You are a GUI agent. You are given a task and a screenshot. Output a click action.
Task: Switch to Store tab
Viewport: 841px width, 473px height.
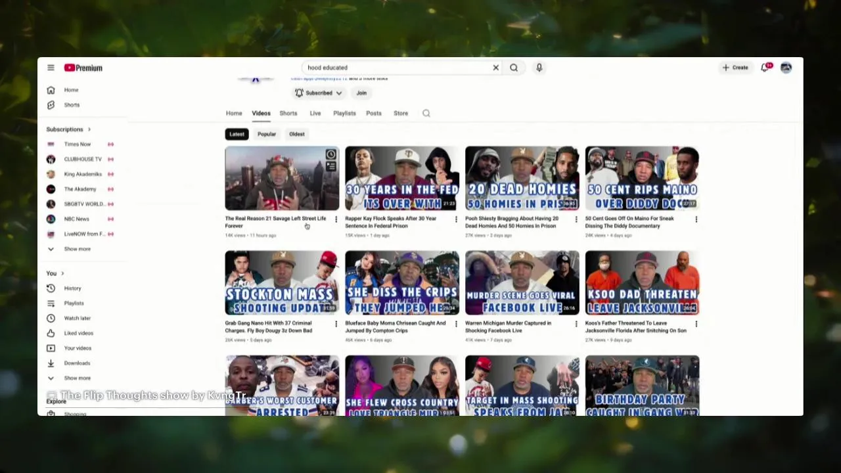click(x=401, y=114)
